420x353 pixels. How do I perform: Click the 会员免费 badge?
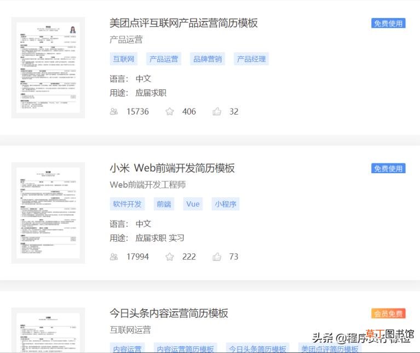[388, 314]
